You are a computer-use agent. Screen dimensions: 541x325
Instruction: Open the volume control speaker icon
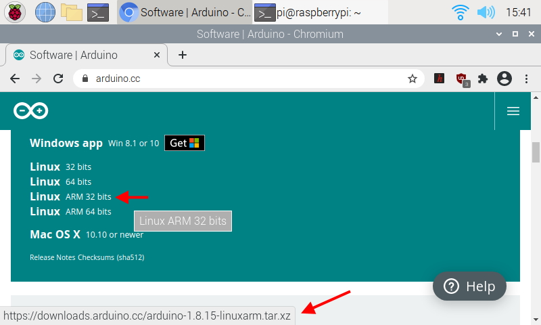pyautogui.click(x=486, y=13)
